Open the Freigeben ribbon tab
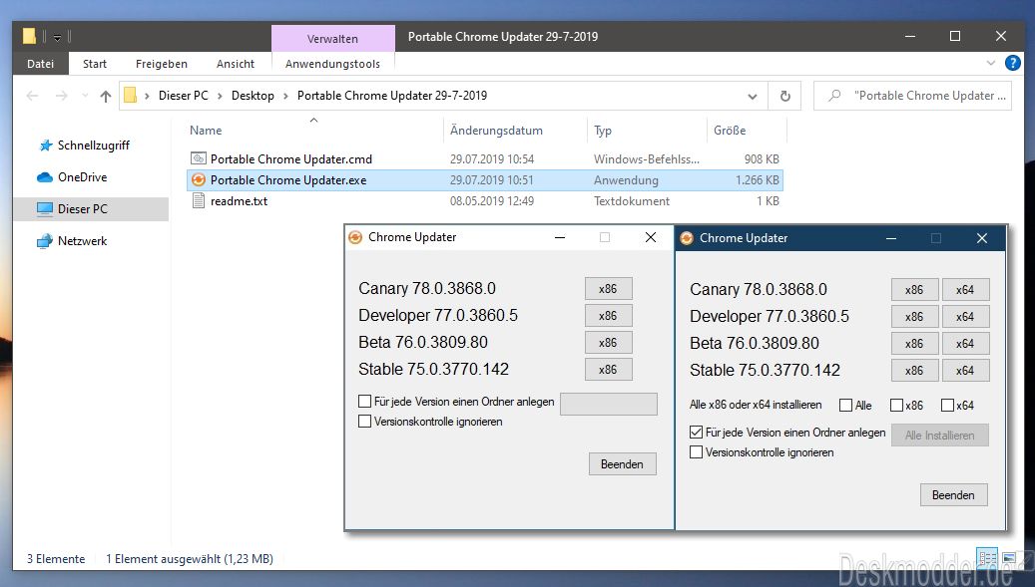 (161, 64)
